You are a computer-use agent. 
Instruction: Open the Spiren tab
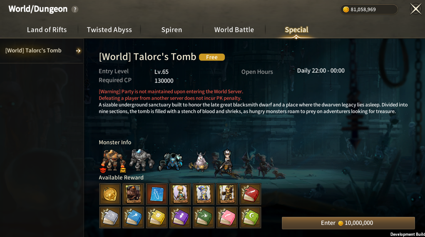click(172, 30)
